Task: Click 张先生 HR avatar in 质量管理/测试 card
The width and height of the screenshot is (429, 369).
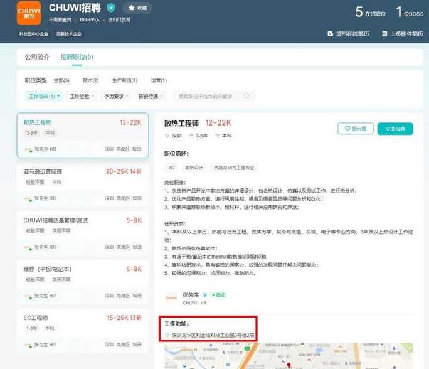Action: click(28, 247)
